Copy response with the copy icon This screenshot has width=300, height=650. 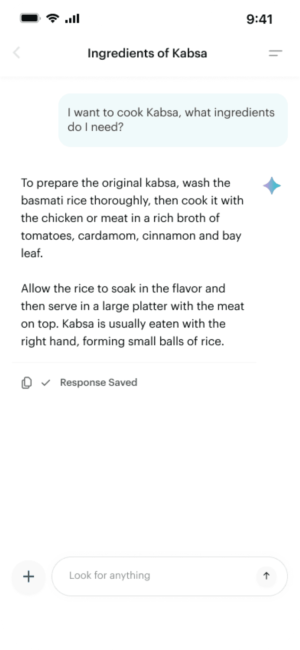pos(27,382)
